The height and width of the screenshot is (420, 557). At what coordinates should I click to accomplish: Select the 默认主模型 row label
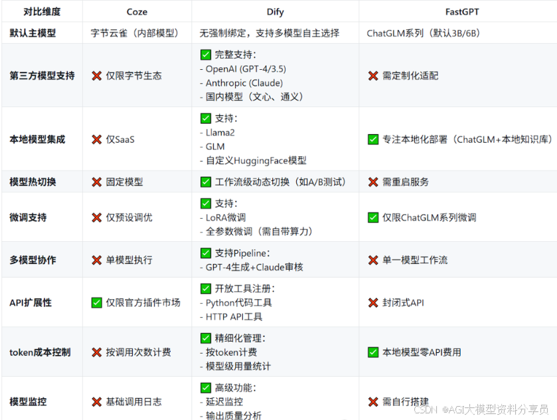click(x=33, y=33)
